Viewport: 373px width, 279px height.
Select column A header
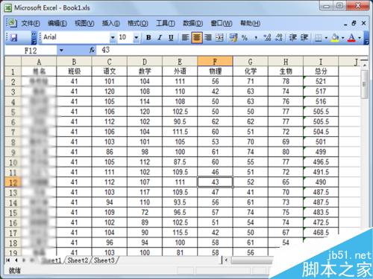click(39, 62)
